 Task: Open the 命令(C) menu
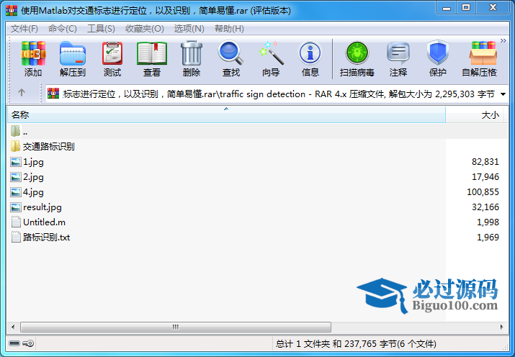tap(63, 29)
